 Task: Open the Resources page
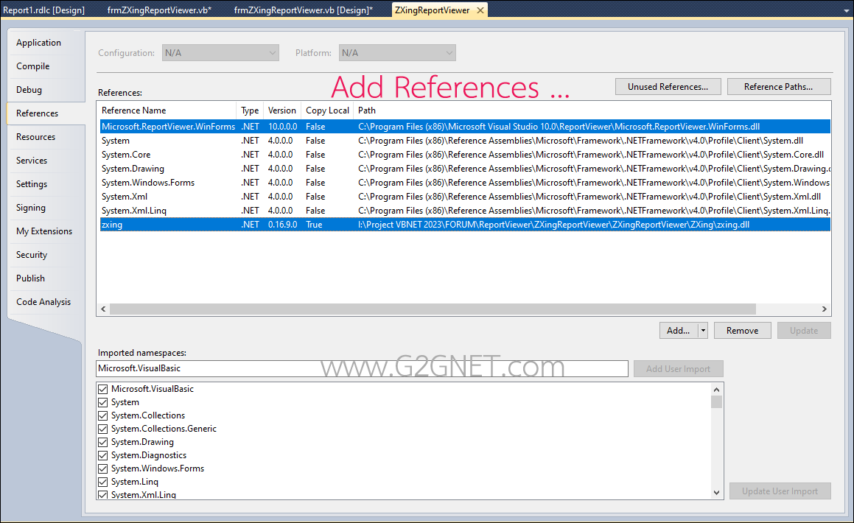[35, 136]
